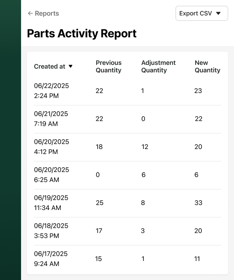Select the 06/22/2025 2:24 PM date cell
Viewport: 234px width, 280px height.
tap(51, 91)
